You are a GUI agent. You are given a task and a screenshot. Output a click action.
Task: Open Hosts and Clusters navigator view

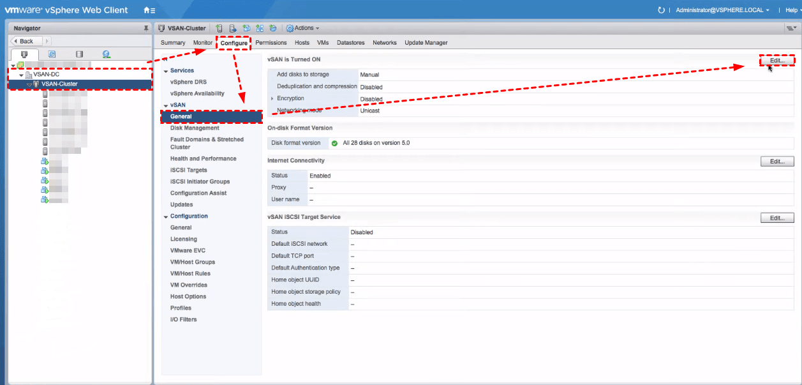click(x=24, y=54)
